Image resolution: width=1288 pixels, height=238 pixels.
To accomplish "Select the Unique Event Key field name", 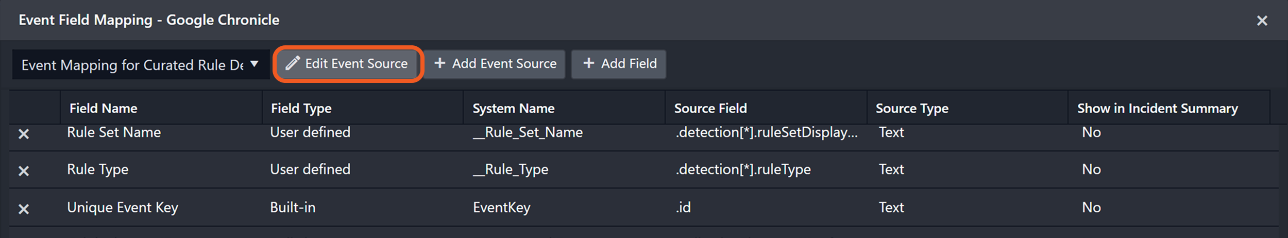I will 123,208.
